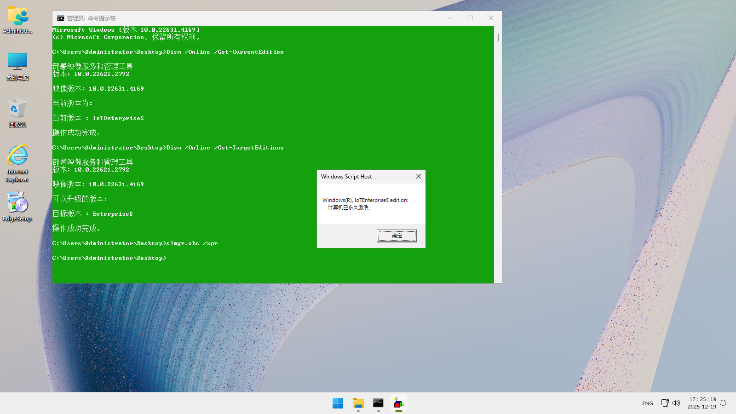This screenshot has width=736, height=414.
Task: Click the 'Windows(R), IoTEnterpriseS edition:' dialog text
Action: click(x=365, y=200)
